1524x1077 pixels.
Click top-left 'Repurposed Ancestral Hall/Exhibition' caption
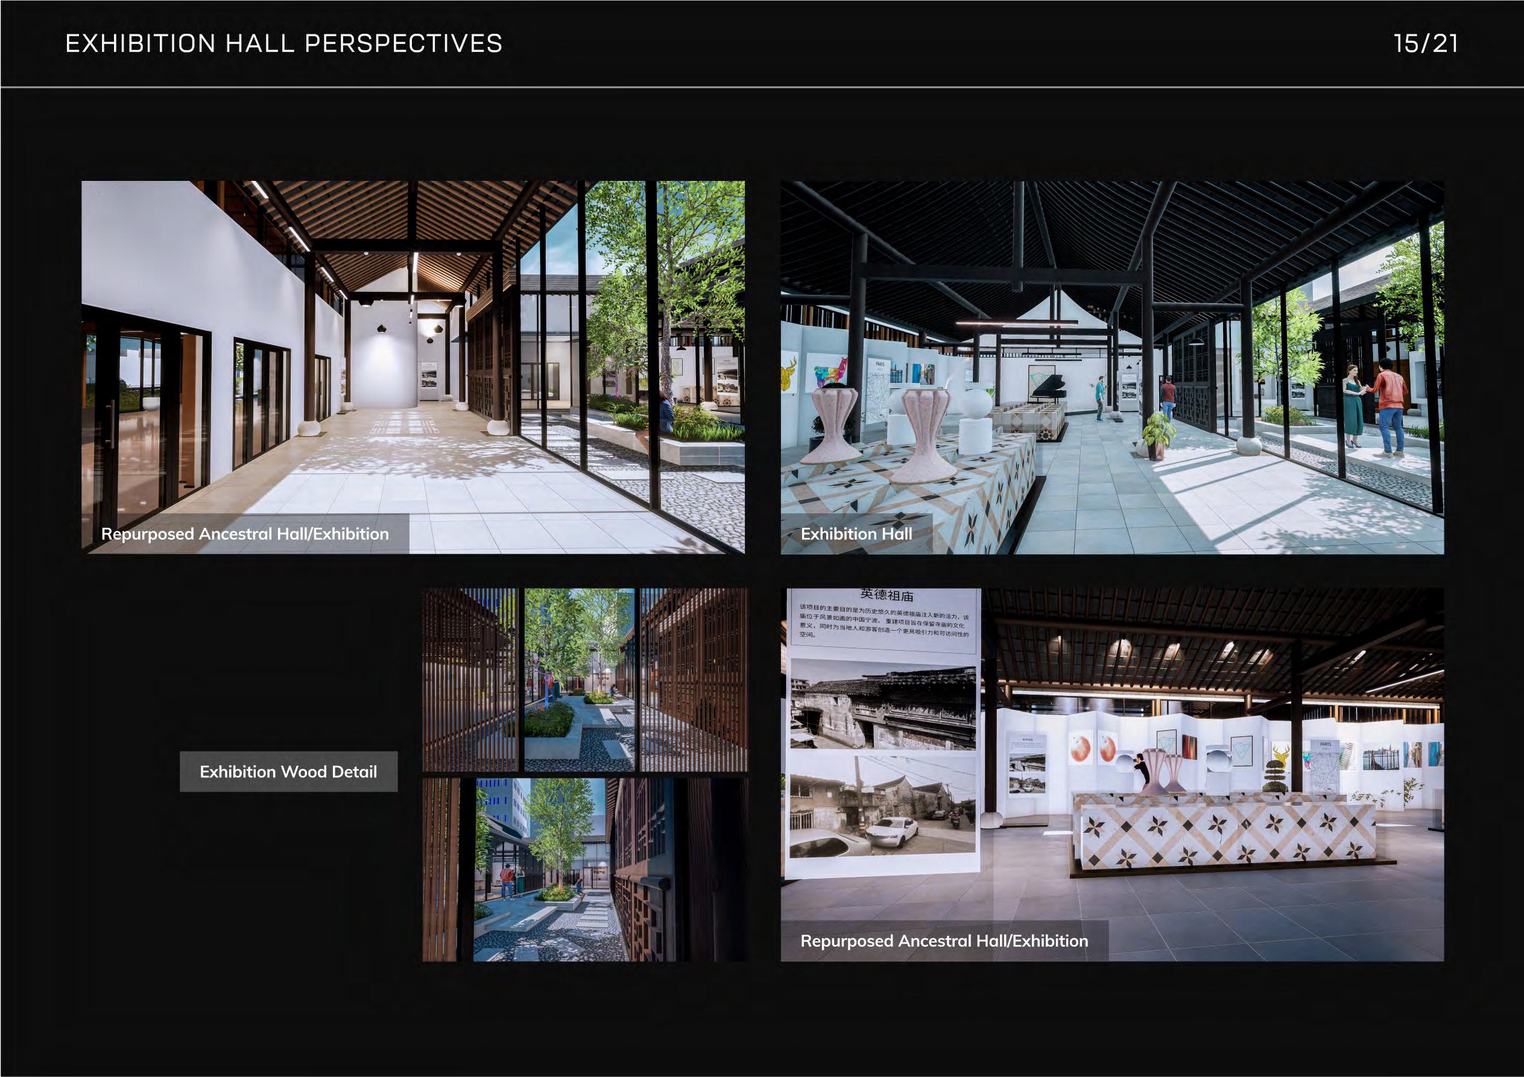coord(245,534)
